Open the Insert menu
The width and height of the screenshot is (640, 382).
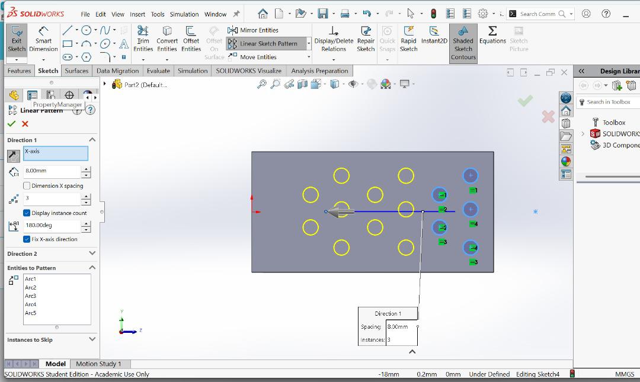pos(137,14)
